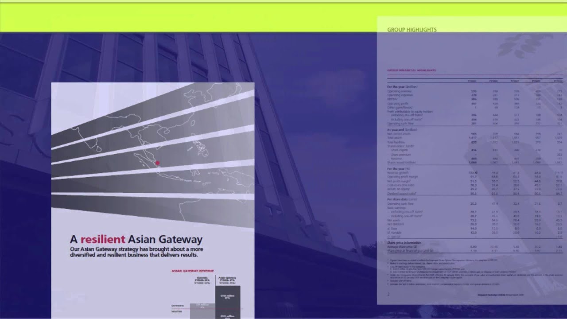Click the dark Asian Gateway revenue bar
The image size is (567, 319).
pos(228,302)
